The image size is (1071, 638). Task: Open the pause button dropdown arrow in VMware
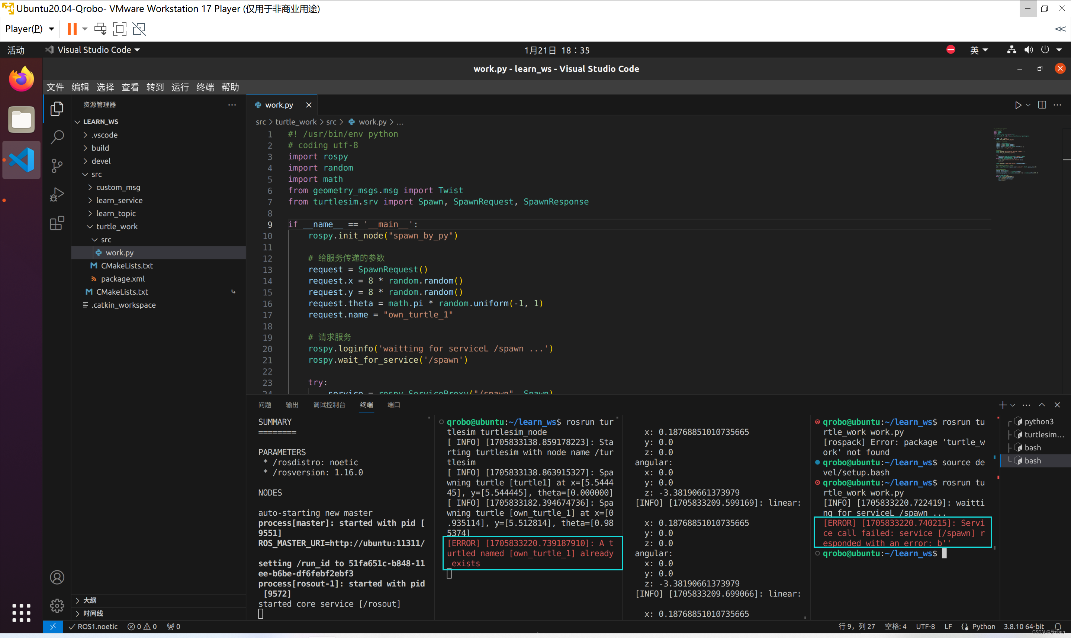pos(85,29)
